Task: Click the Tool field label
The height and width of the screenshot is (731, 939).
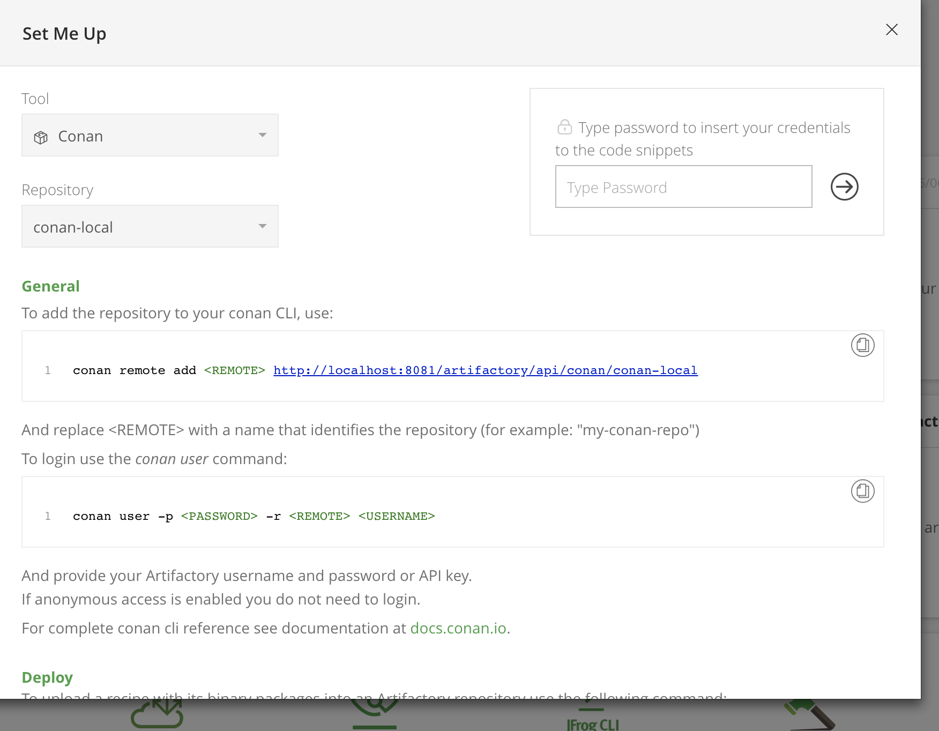Action: [x=35, y=99]
